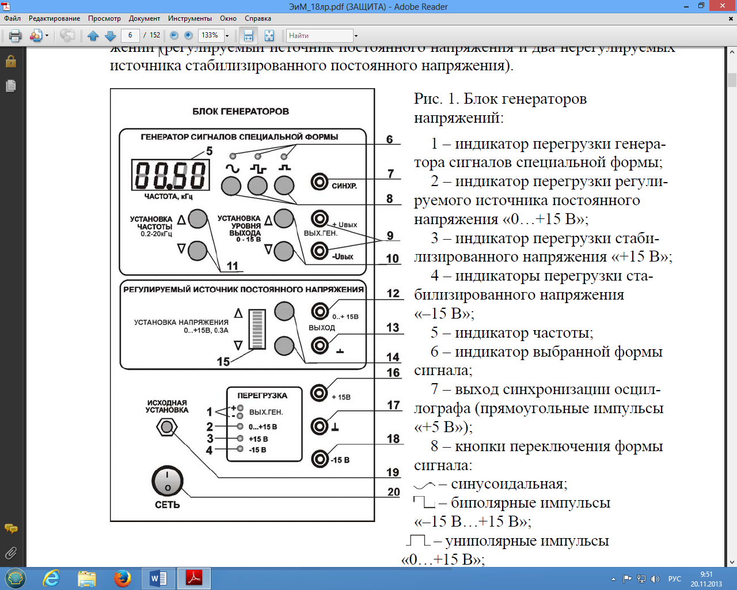The image size is (737, 590).
Task: Open Internet Explorer from taskbar
Action: coord(51,578)
